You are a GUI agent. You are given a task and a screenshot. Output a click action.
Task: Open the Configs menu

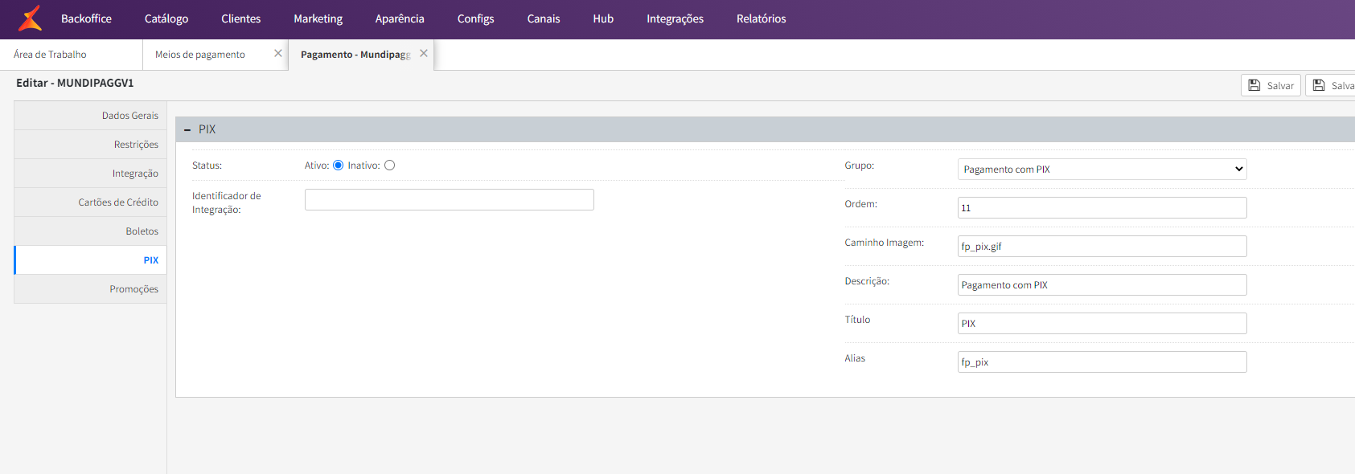pyautogui.click(x=476, y=18)
